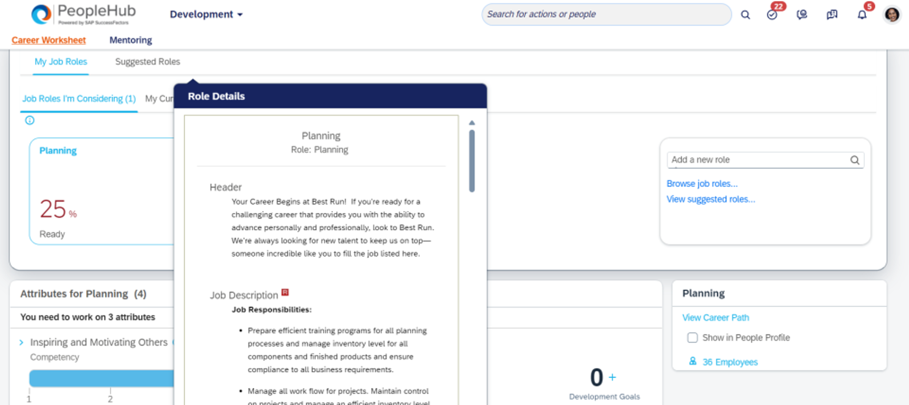
Task: Click the Role Details scrollbar thumb
Action: click(x=472, y=161)
